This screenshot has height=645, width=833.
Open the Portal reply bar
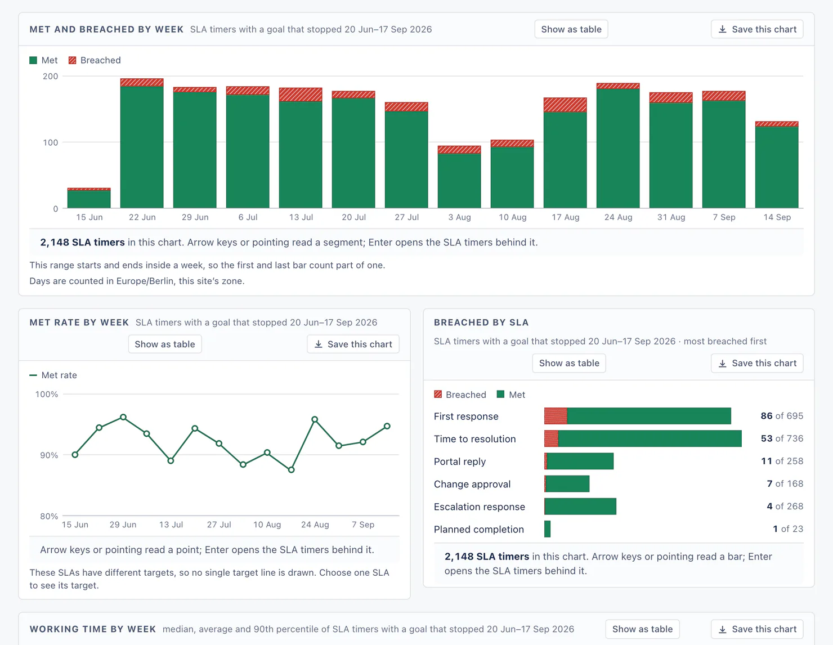pyautogui.click(x=579, y=461)
